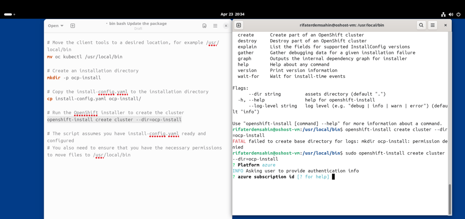Viewport: 465px width, 219px height.
Task: Click the 'mv oc kubectl /usr/local/bin' line
Action: tap(85, 56)
